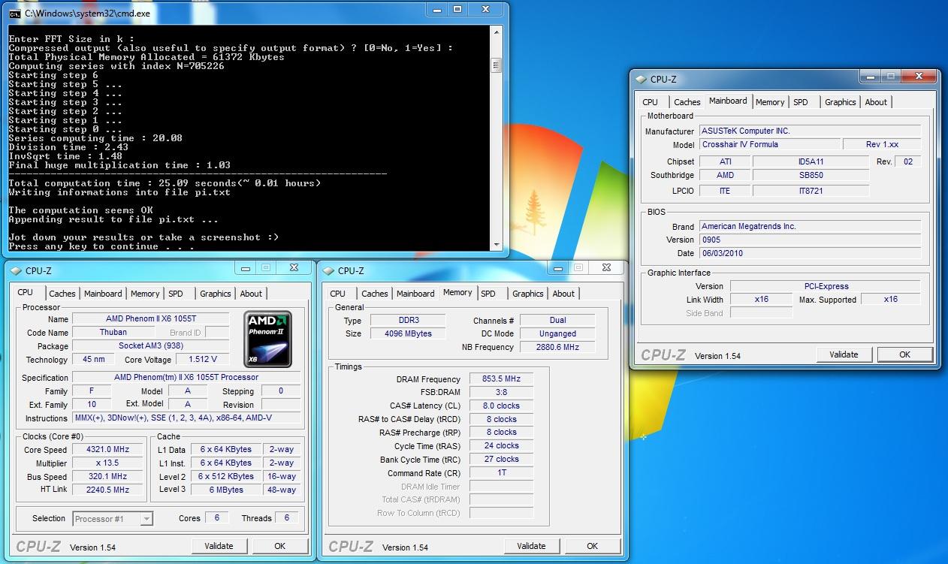This screenshot has height=564, width=948.
Task: Click the cmd.exe vertical scrollbar thumb
Action: [x=496, y=65]
